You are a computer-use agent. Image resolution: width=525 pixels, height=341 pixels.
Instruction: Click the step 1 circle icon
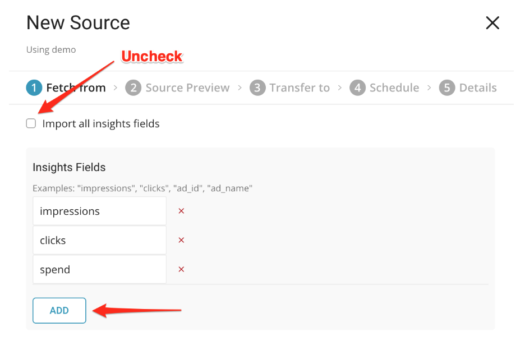click(34, 88)
